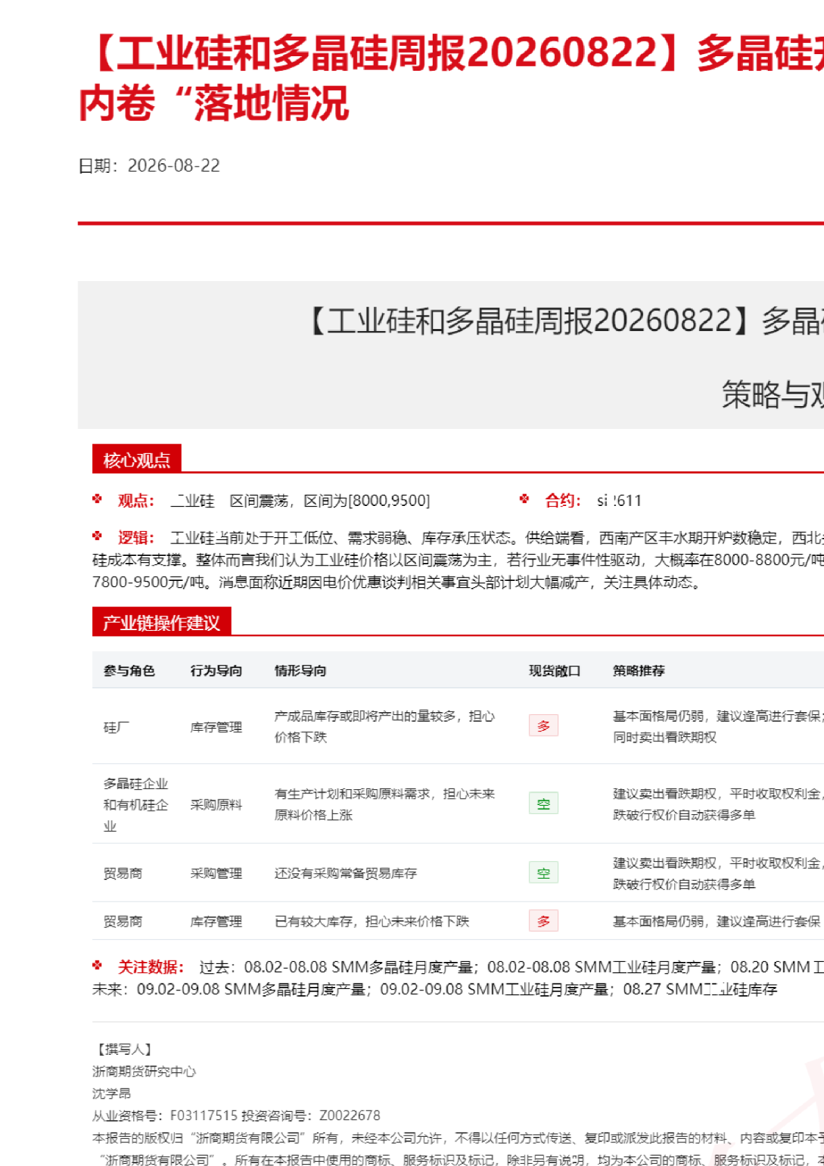This screenshot has height=1166, width=824.
Task: Click the 未来：09.02-09.08 data line
Action: tap(435, 989)
